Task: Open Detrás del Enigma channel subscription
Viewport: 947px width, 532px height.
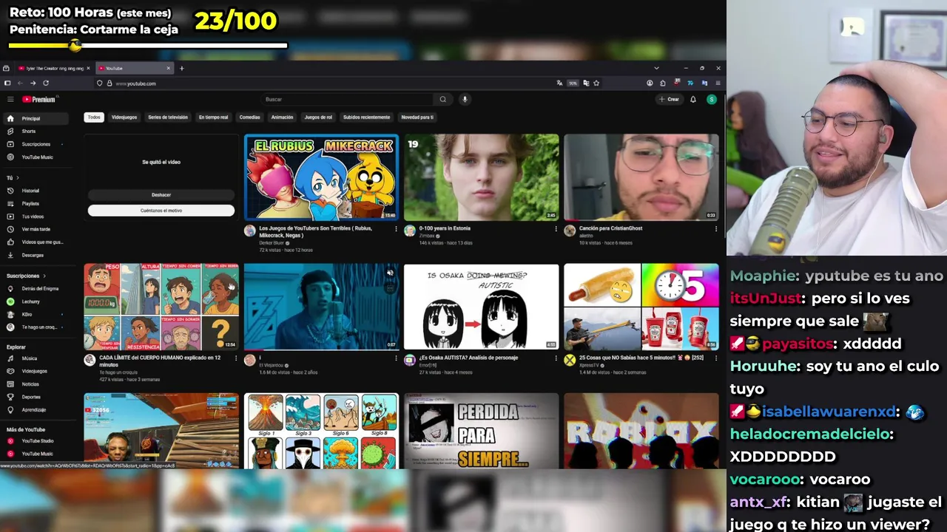Action: coord(37,288)
